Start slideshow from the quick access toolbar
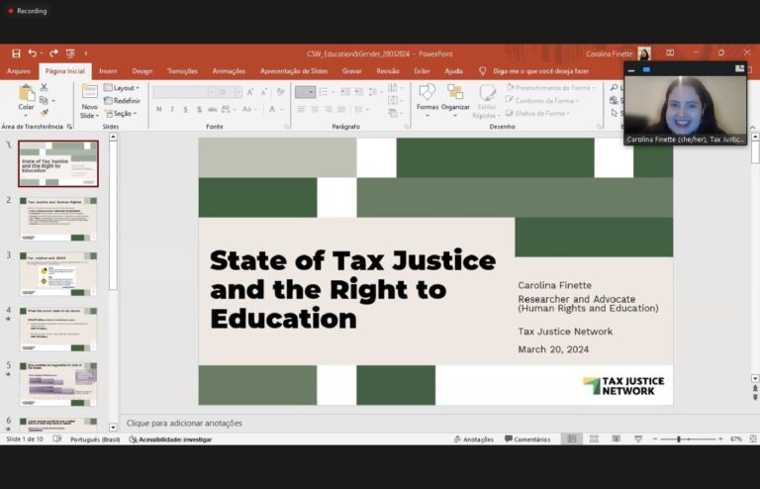Image resolution: width=760 pixels, height=489 pixels. pos(70,53)
